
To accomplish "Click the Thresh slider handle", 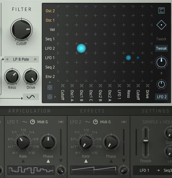I will pos(146,141).
